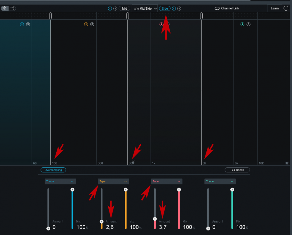Bypass the blue low band
The height and width of the screenshot is (235, 292).
click(x=22, y=24)
